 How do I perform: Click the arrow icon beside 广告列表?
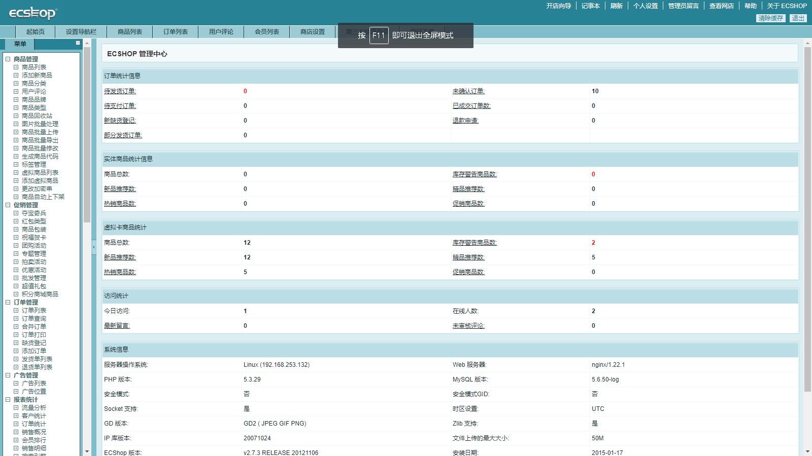16,384
